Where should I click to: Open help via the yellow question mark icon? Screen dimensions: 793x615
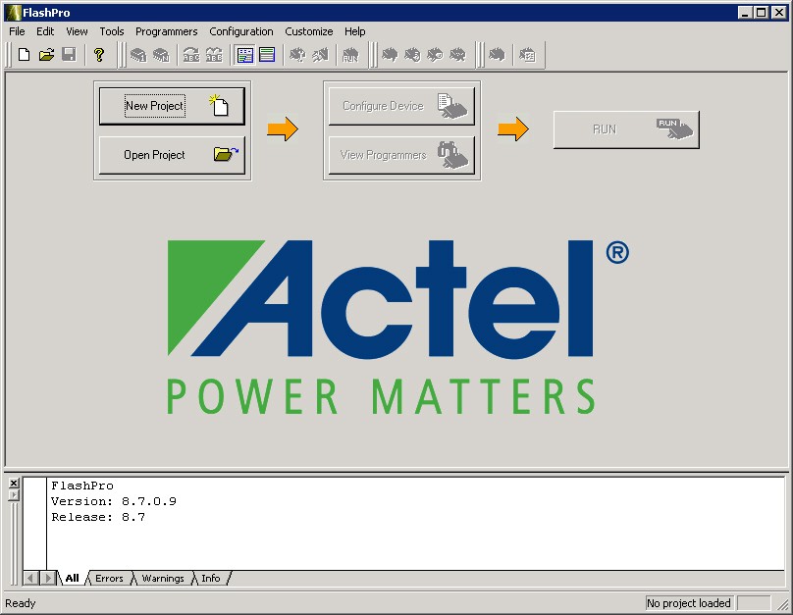pos(98,55)
